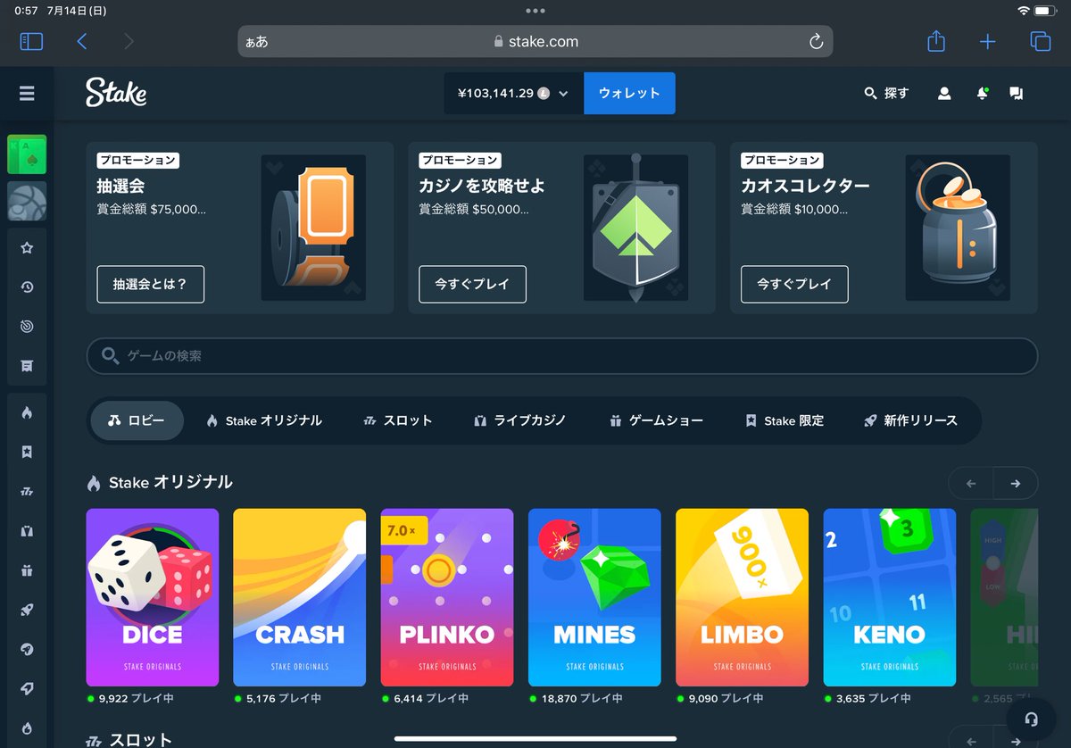Open Stake Originals flame icon in sidebar
The height and width of the screenshot is (748, 1071).
click(x=27, y=412)
